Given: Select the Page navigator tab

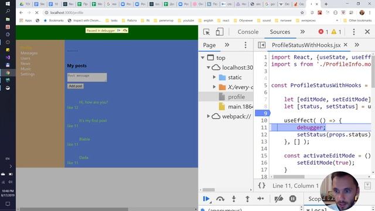Looking at the screenshot, I should 209,45.
